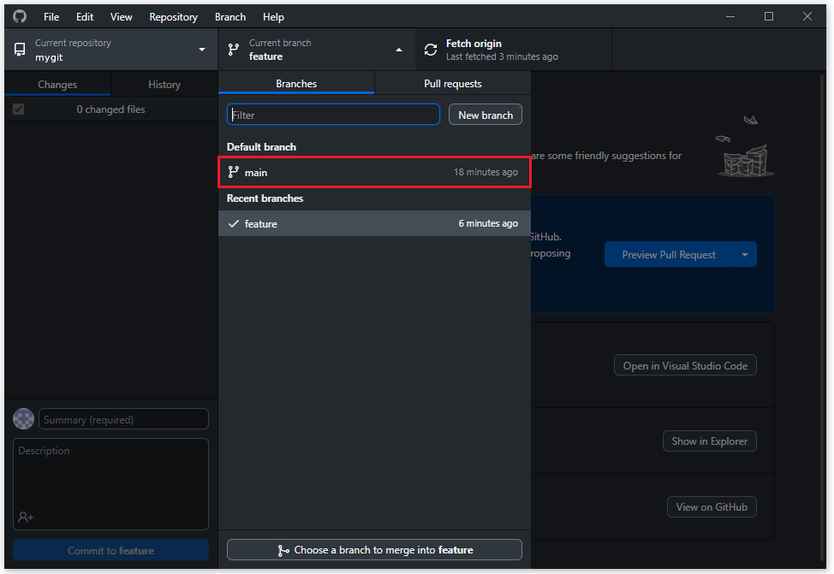Viewport: 834px width, 574px height.
Task: Toggle the changed files select-all checkbox
Action: [x=19, y=109]
